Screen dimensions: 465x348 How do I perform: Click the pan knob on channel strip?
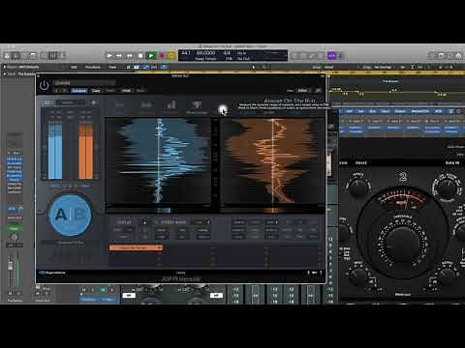point(14,238)
